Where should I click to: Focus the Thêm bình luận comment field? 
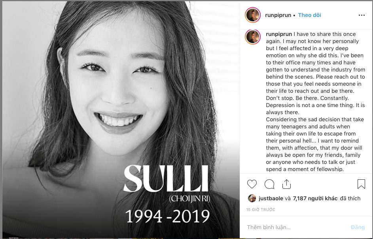coord(297,227)
